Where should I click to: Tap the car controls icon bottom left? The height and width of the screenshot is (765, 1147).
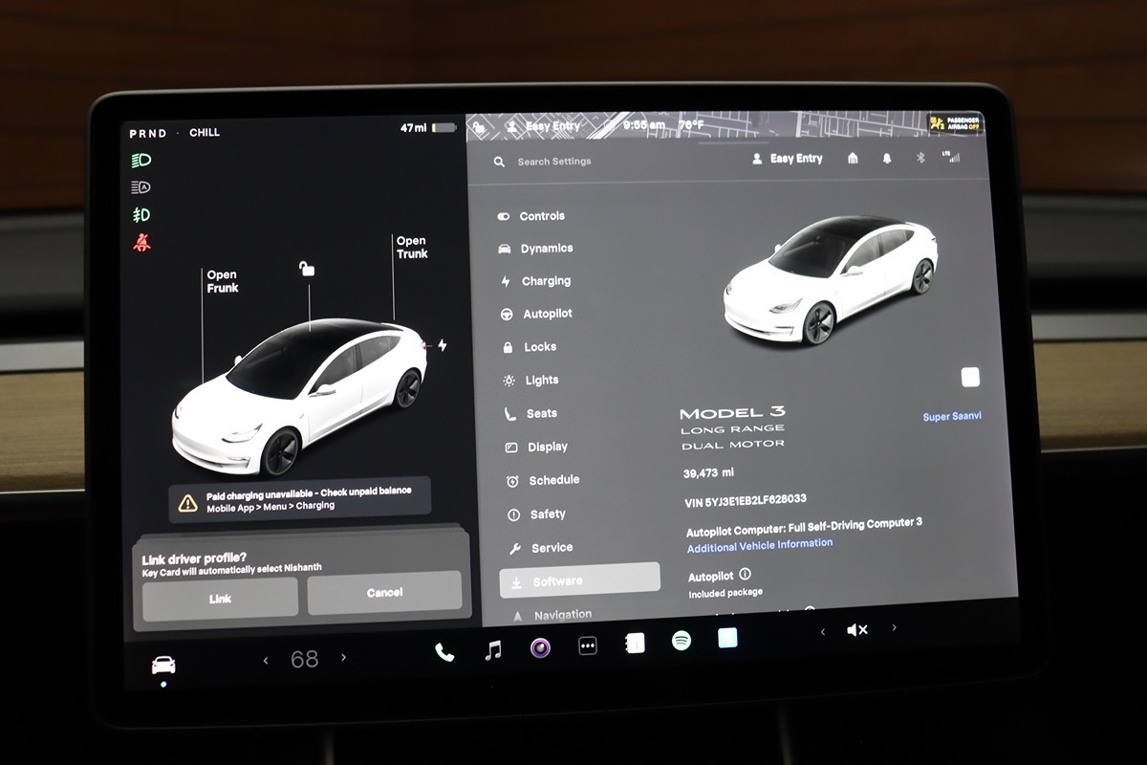click(x=163, y=665)
